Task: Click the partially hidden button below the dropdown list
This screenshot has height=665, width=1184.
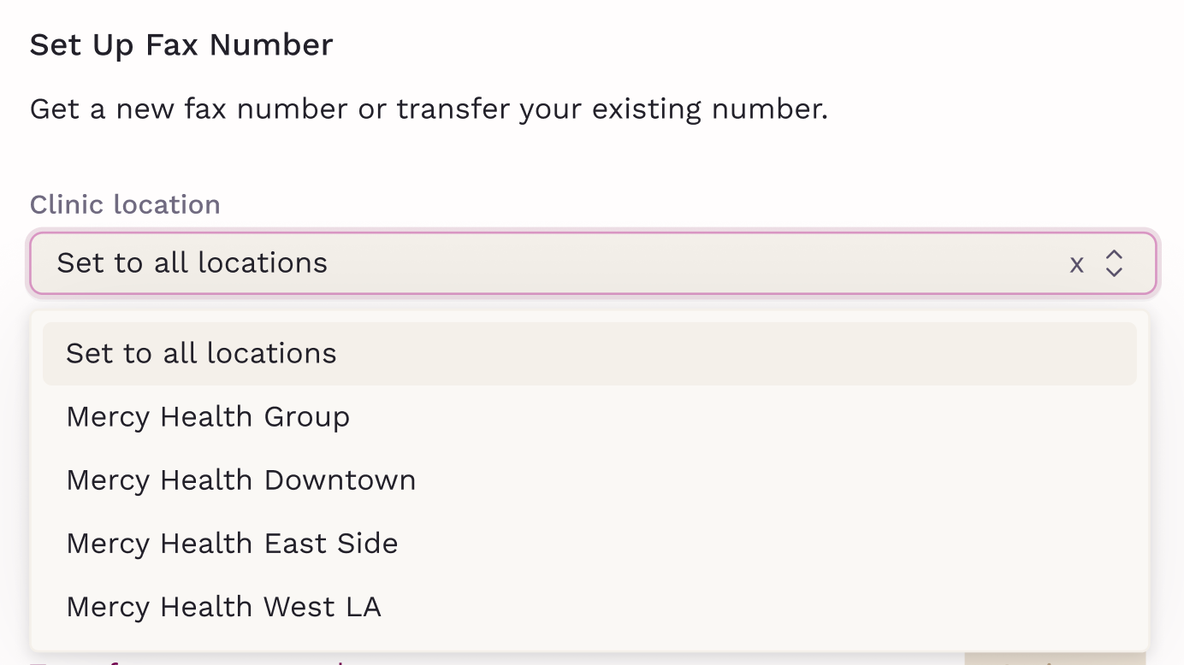Action: coord(1054,658)
